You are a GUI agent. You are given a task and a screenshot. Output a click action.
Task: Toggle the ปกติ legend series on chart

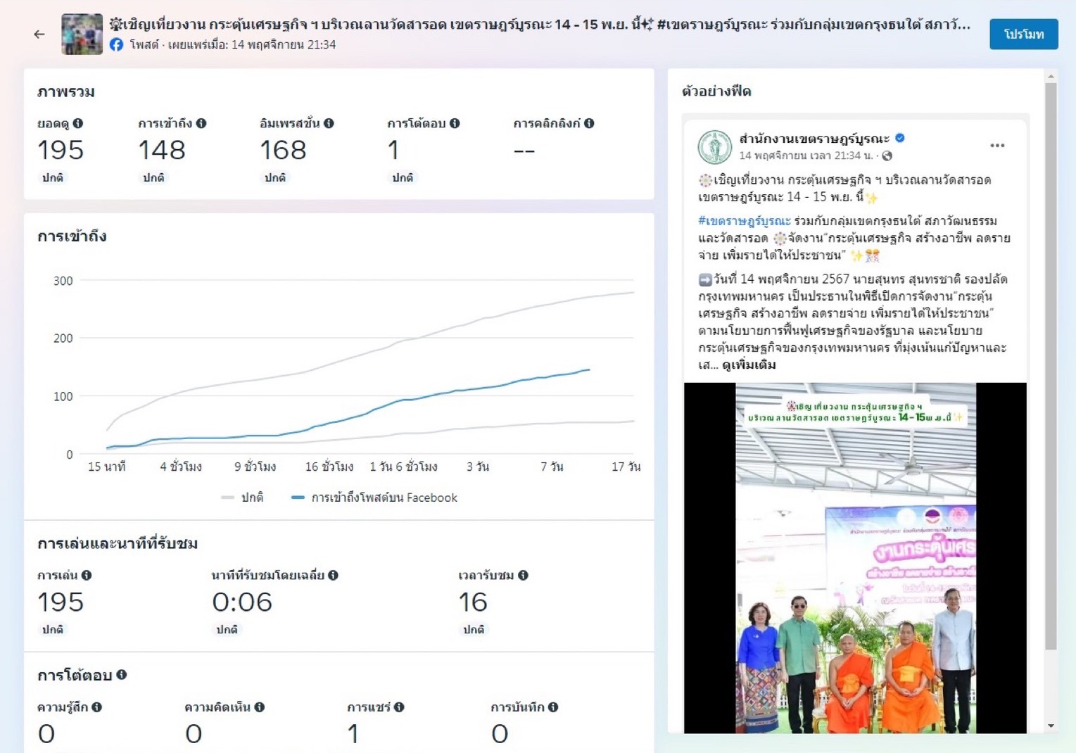243,498
